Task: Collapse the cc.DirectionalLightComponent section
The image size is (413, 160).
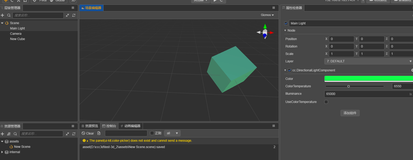Action: 285,70
